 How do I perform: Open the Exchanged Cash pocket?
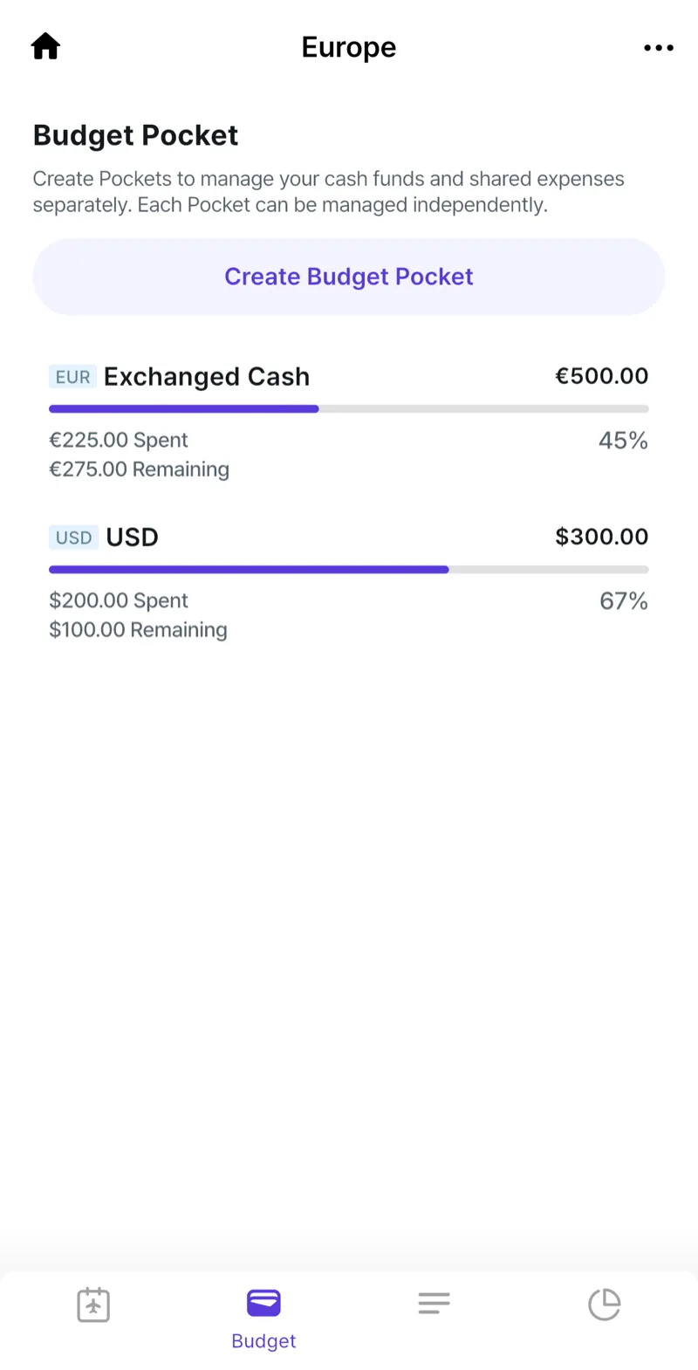pos(207,377)
